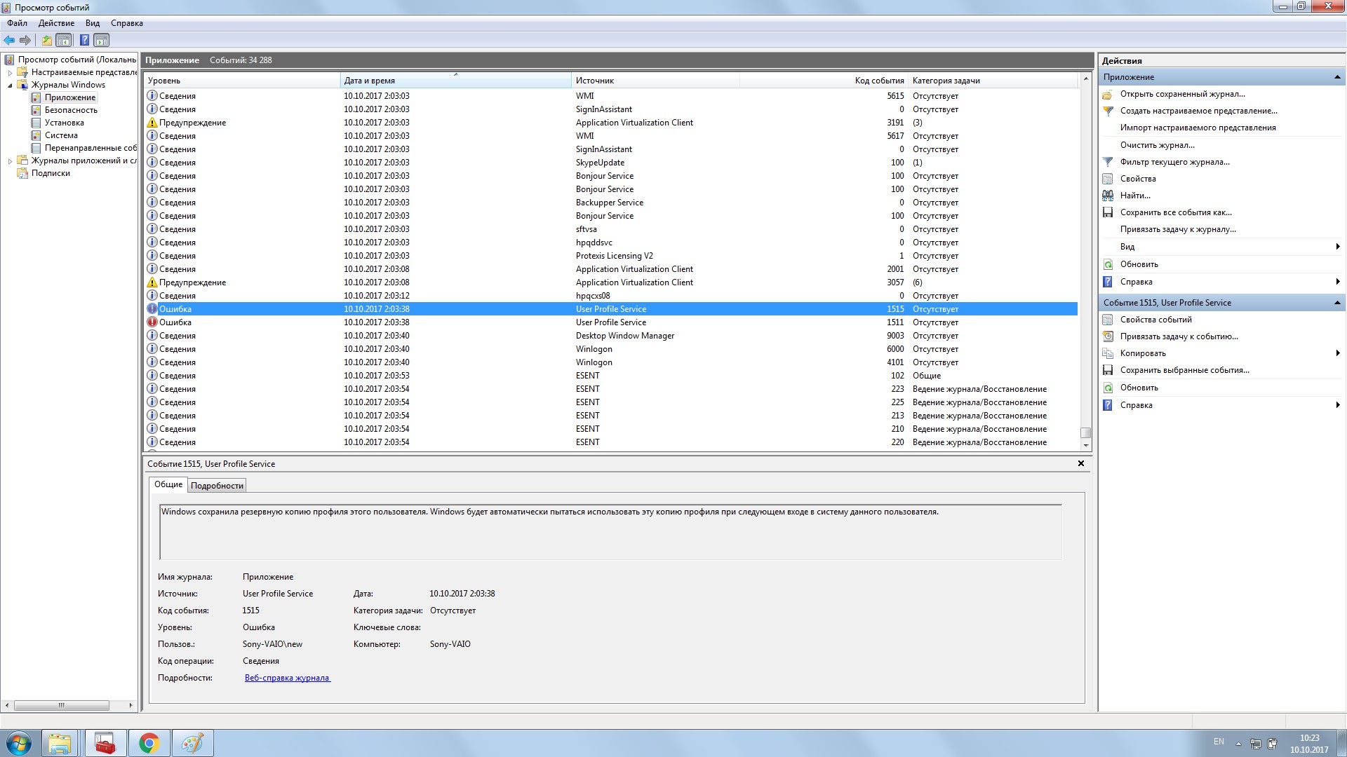1347x757 pixels.
Task: Collapse the 'Журналы Windows' tree node
Action: click(x=10, y=86)
